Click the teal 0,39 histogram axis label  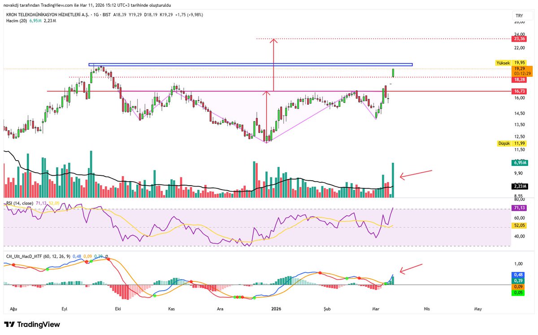tap(518, 280)
